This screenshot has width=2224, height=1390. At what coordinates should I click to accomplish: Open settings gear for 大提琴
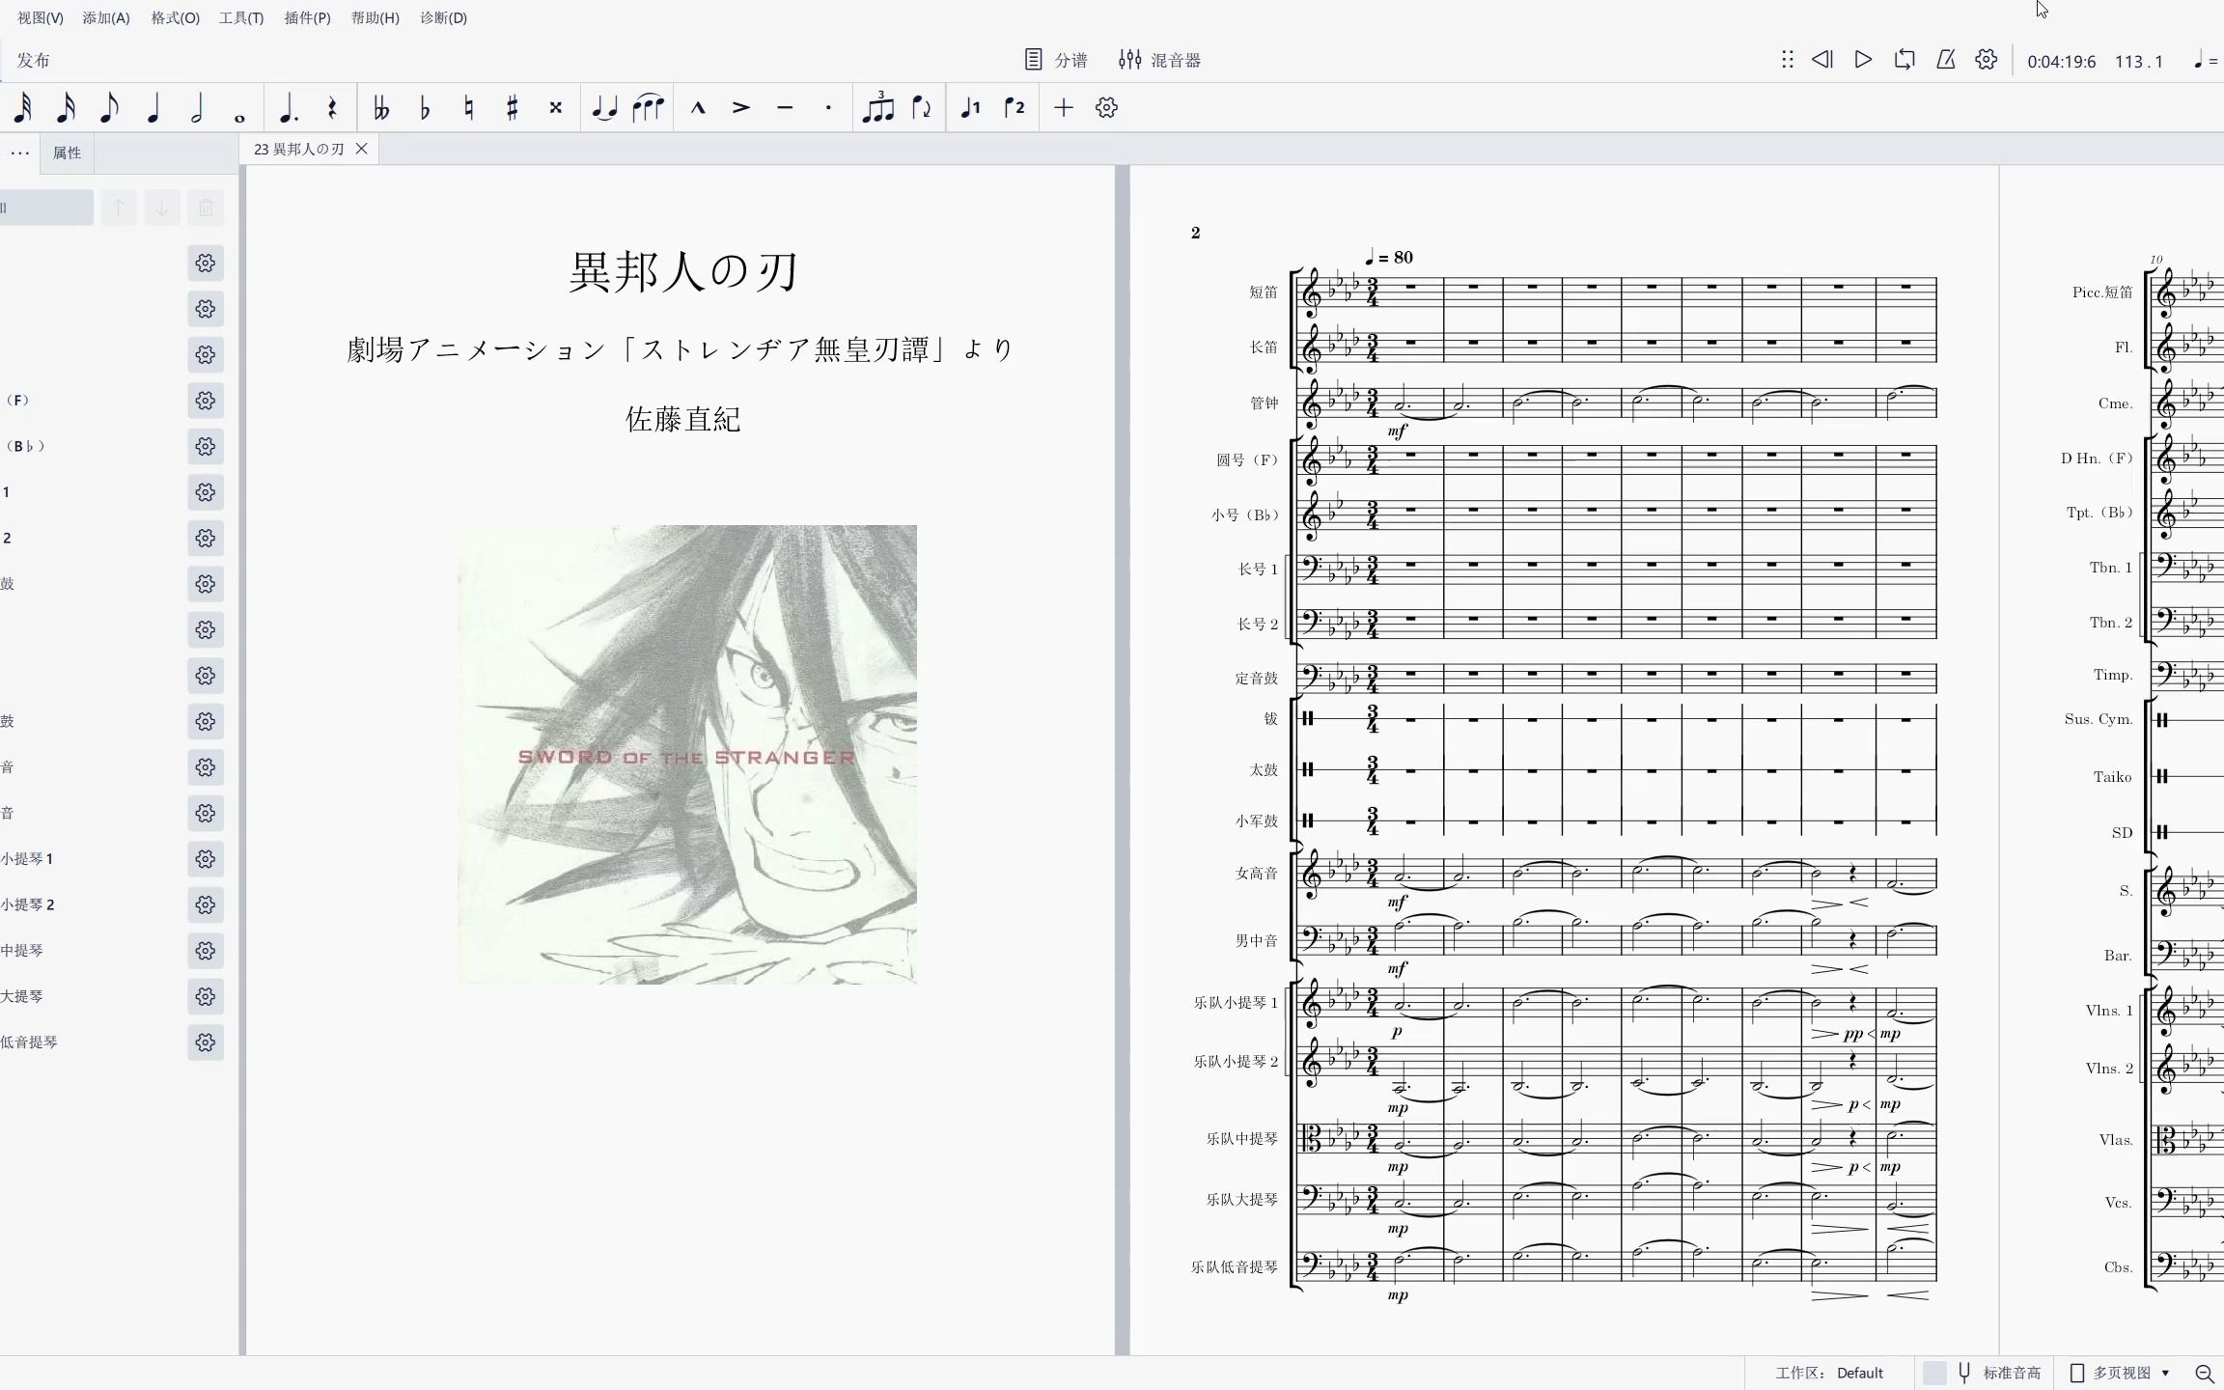206,996
